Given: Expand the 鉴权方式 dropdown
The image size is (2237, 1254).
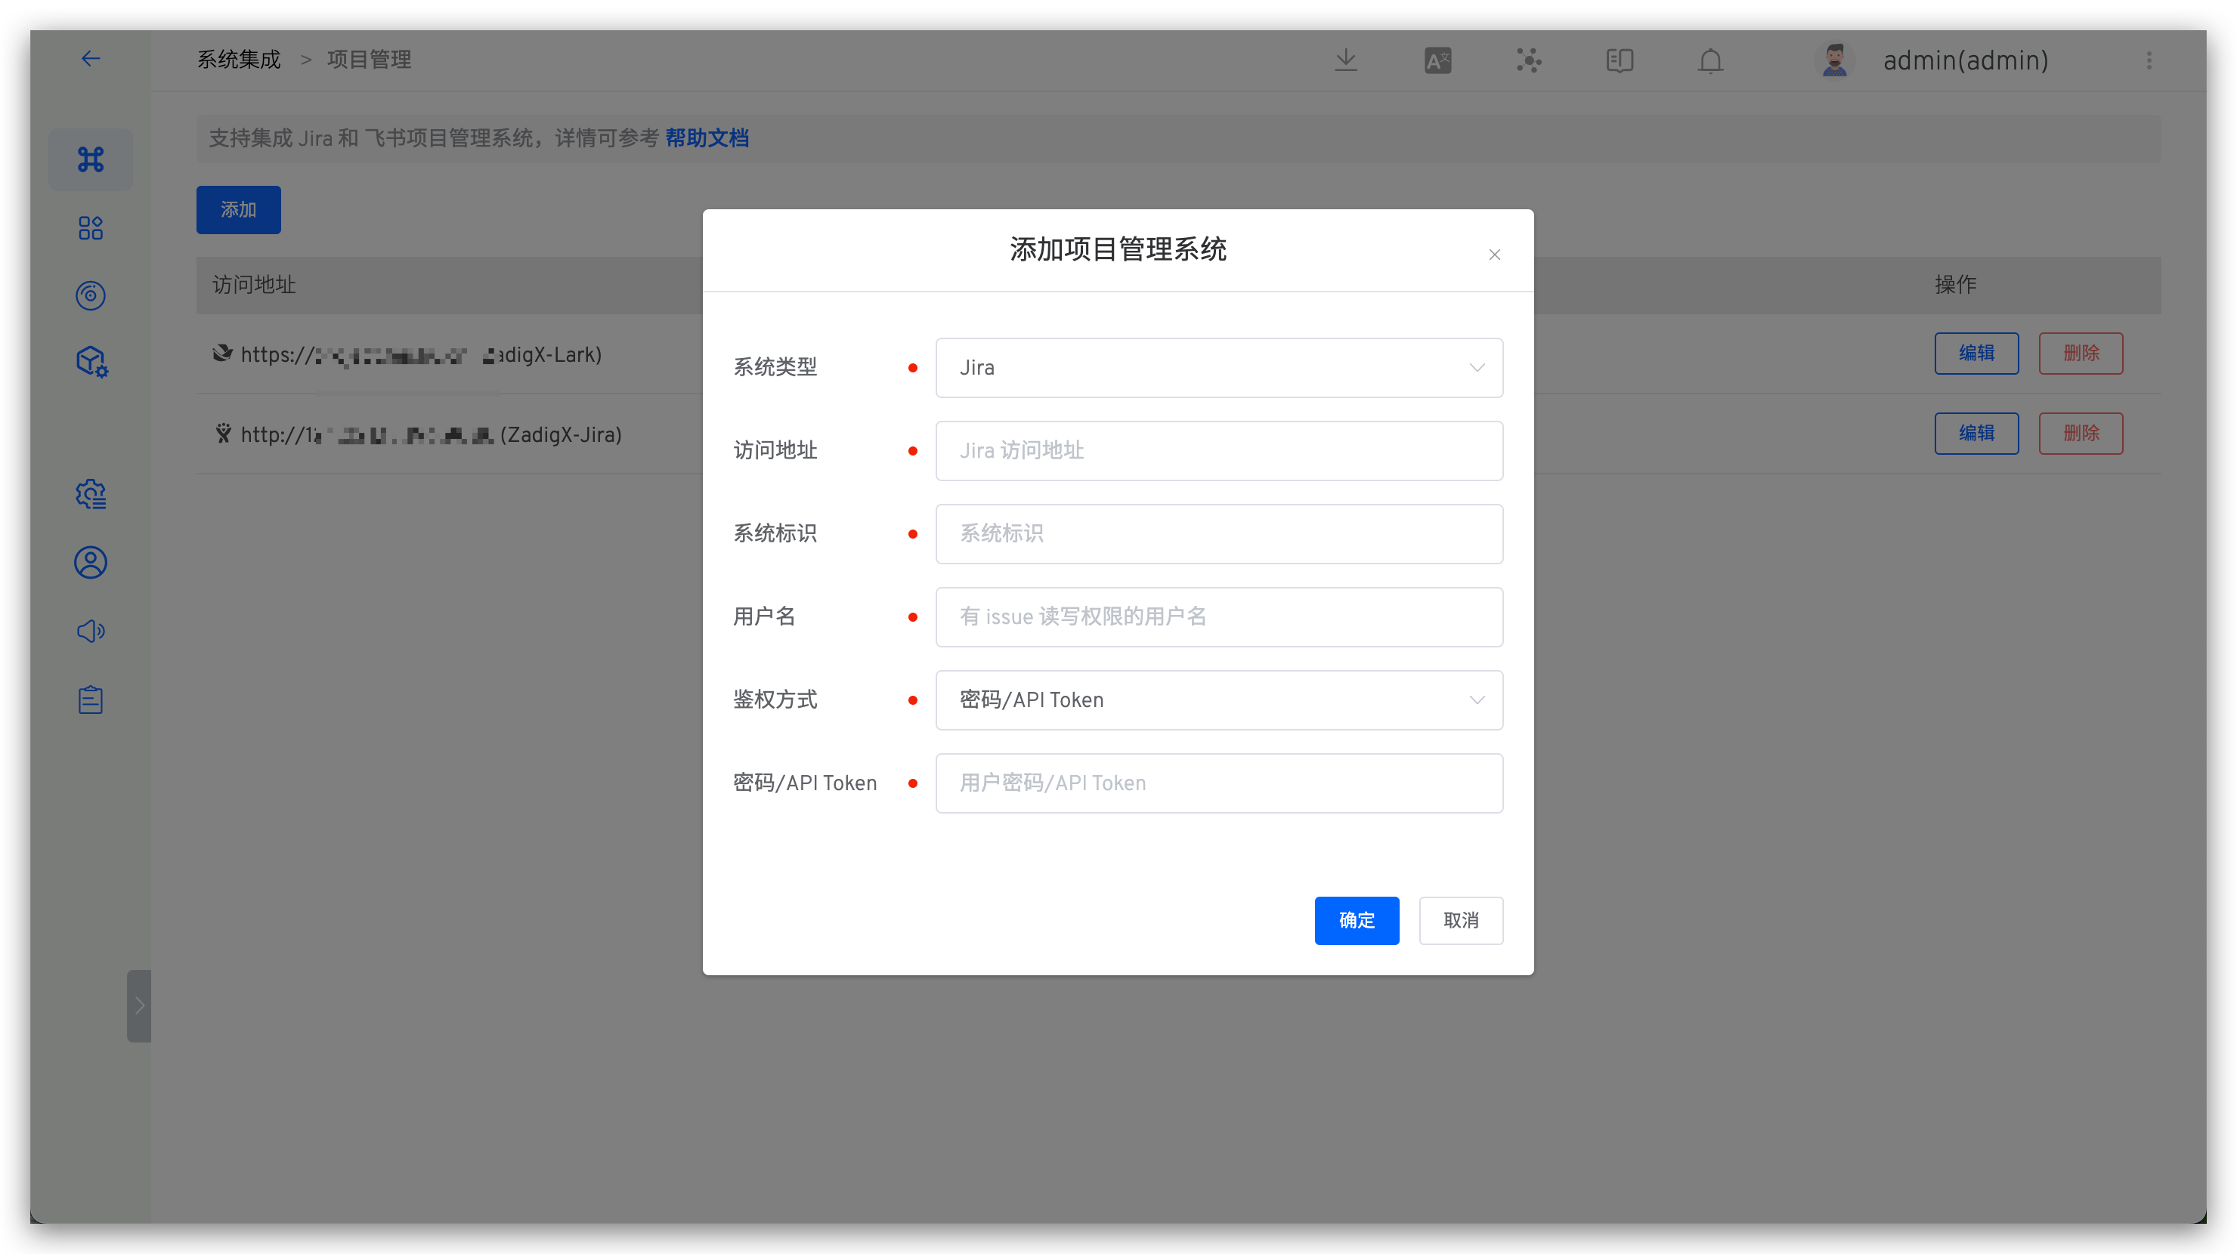Looking at the screenshot, I should click(x=1218, y=700).
